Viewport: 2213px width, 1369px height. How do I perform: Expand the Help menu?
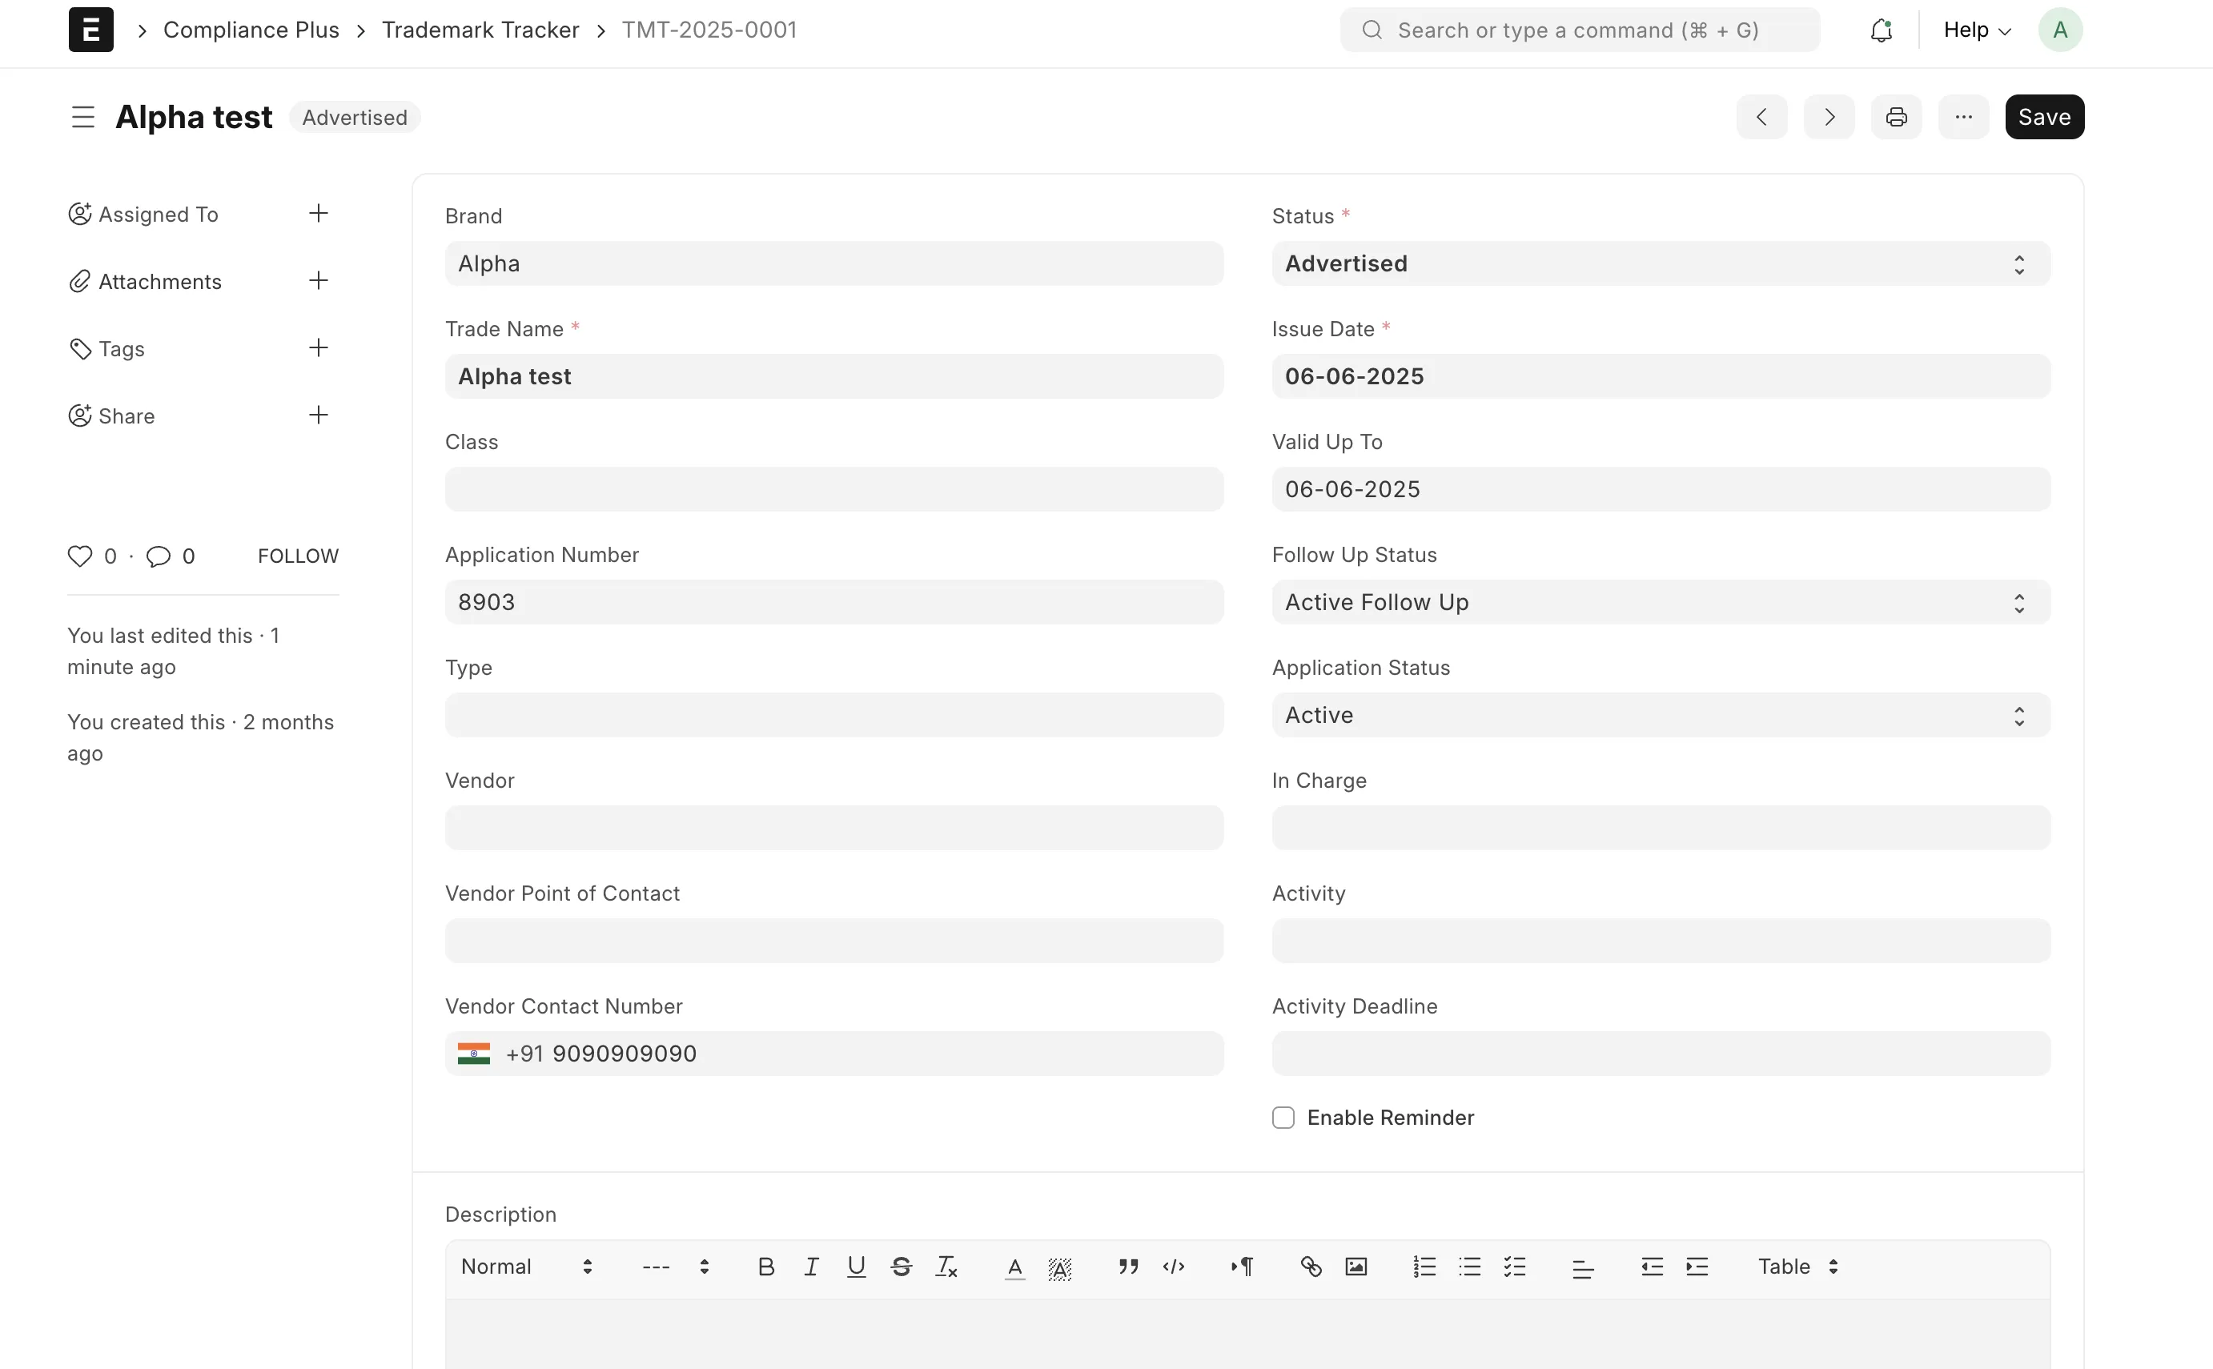(1978, 30)
